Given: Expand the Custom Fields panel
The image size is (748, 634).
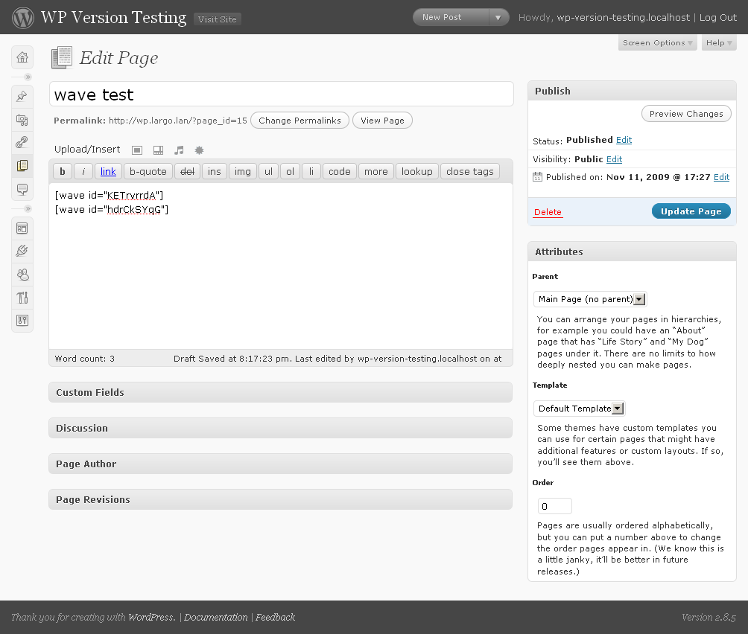Looking at the screenshot, I should 280,392.
